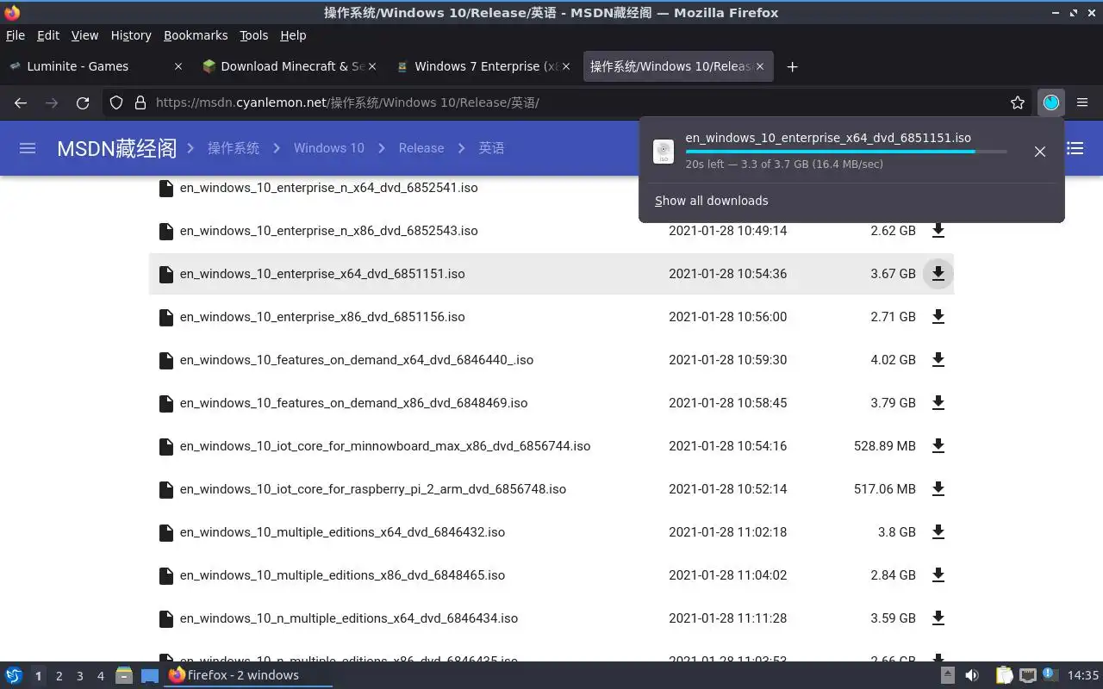Image resolution: width=1103 pixels, height=689 pixels.
Task: Bookmark this page with the star icon
Action: (1018, 102)
